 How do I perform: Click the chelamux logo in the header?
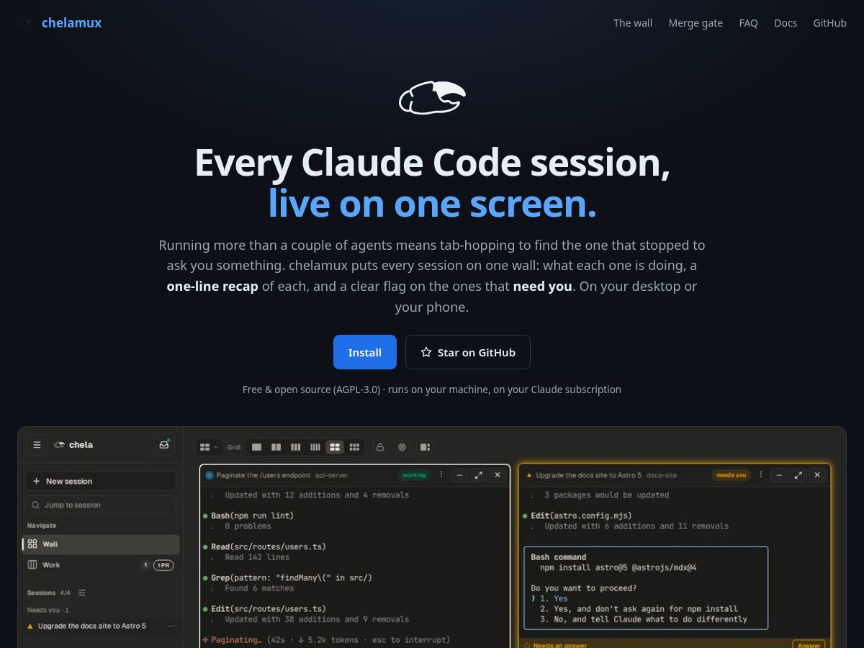[60, 23]
